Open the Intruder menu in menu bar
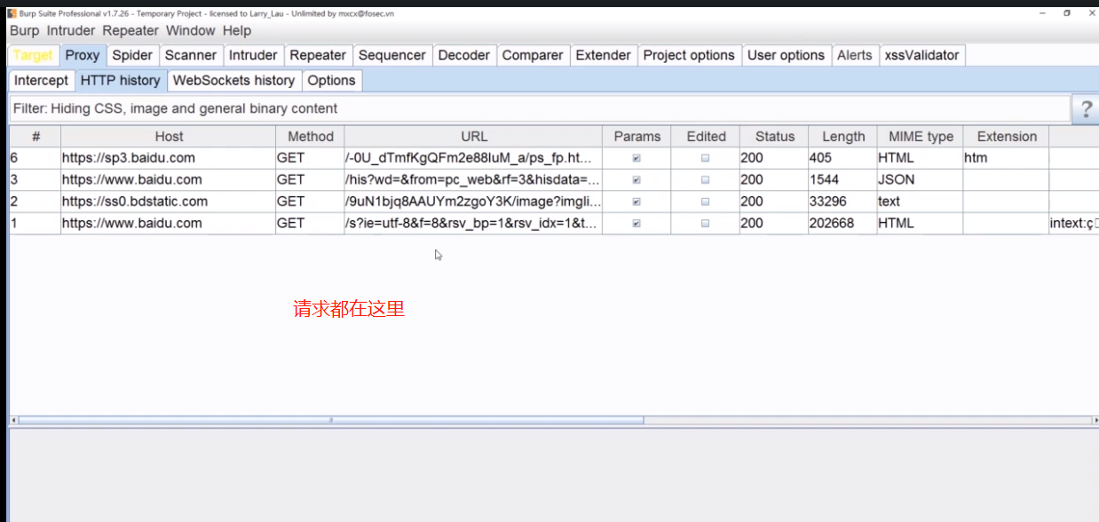Image resolution: width=1099 pixels, height=522 pixels. pos(70,31)
